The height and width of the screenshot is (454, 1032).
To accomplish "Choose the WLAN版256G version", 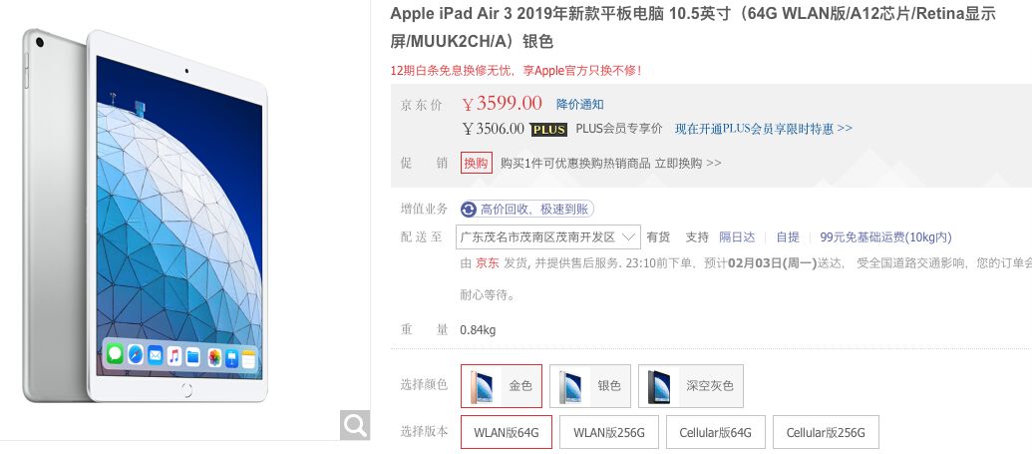I will 609,432.
